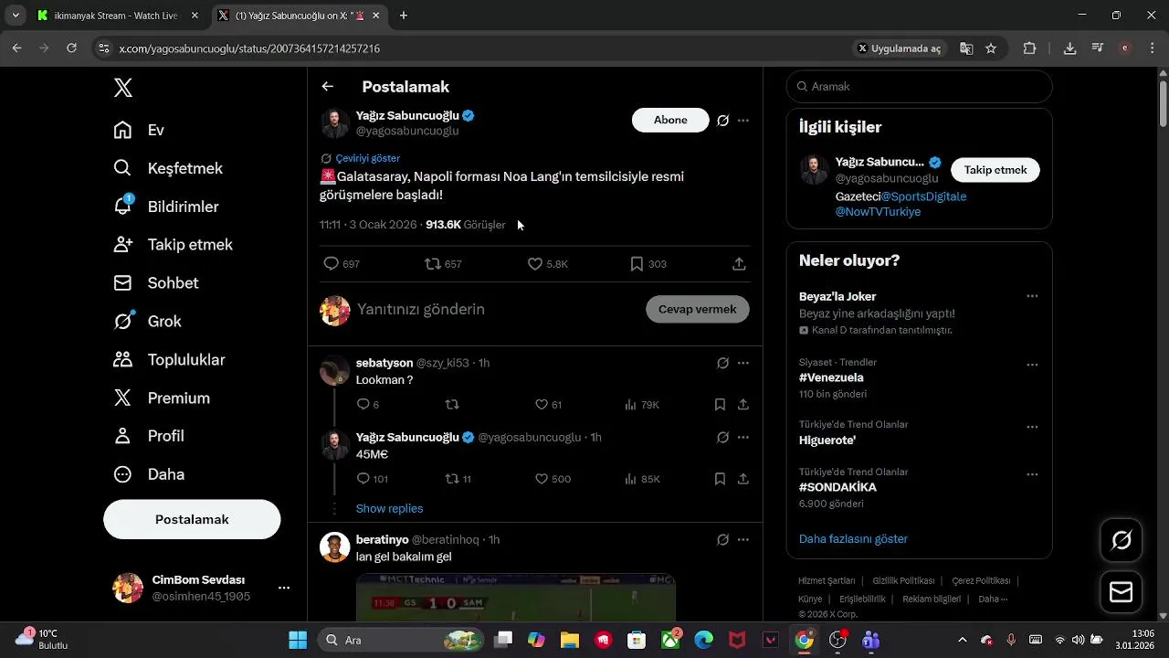Bookmark this page with the star icon
The image size is (1169, 658).
[x=991, y=48]
